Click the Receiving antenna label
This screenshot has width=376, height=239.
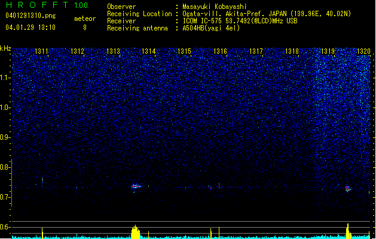pyautogui.click(x=137, y=28)
